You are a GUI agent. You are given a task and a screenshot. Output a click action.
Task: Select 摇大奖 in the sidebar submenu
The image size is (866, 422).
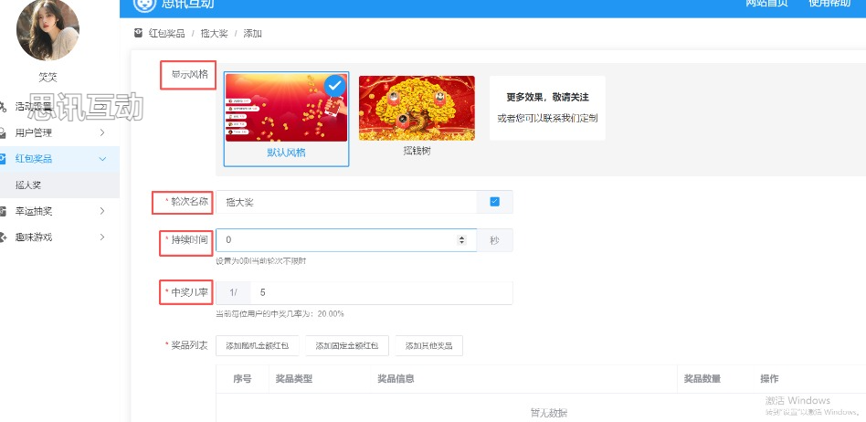[28, 185]
